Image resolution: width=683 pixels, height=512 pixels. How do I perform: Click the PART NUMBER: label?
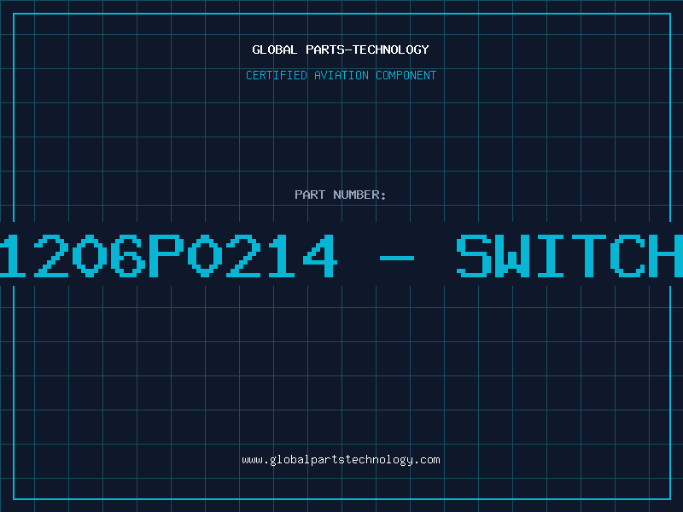coord(341,195)
